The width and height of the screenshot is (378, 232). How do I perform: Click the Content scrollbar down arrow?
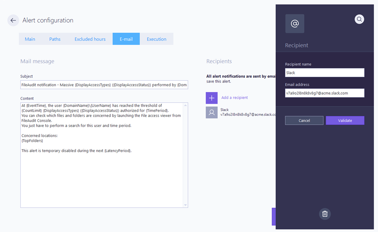point(185,205)
